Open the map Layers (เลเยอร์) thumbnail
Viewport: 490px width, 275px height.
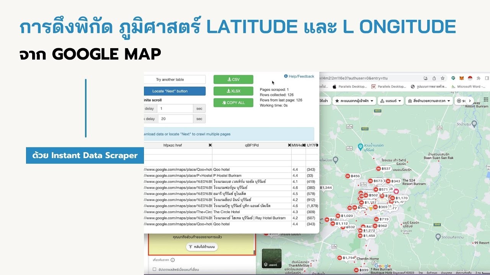coord(272,258)
